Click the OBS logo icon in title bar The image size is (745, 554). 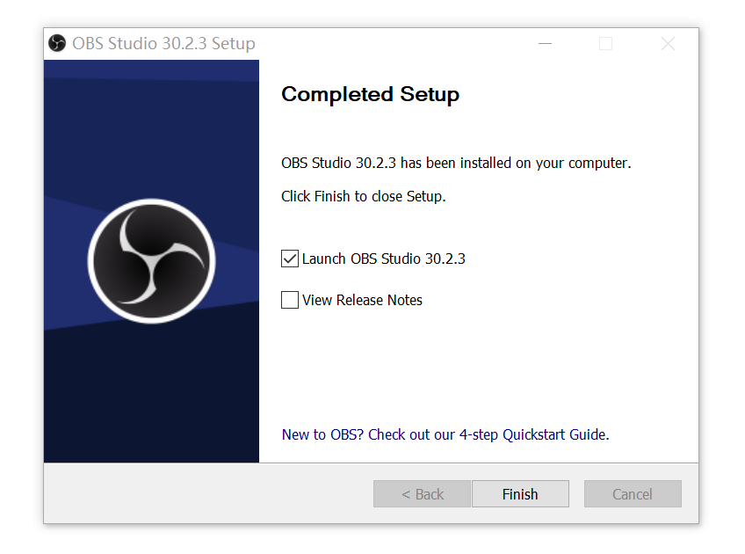pyautogui.click(x=57, y=43)
